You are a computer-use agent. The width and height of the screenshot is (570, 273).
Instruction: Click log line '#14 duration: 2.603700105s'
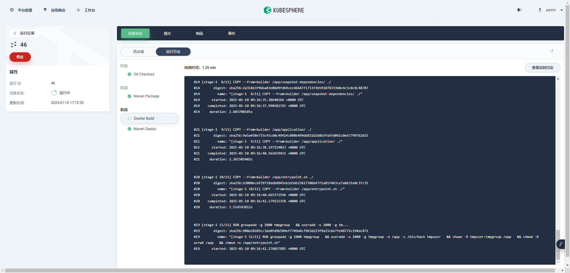(x=223, y=112)
